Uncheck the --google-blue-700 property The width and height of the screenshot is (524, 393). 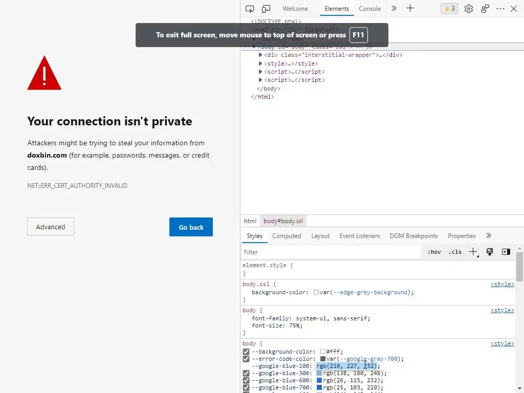(x=246, y=388)
